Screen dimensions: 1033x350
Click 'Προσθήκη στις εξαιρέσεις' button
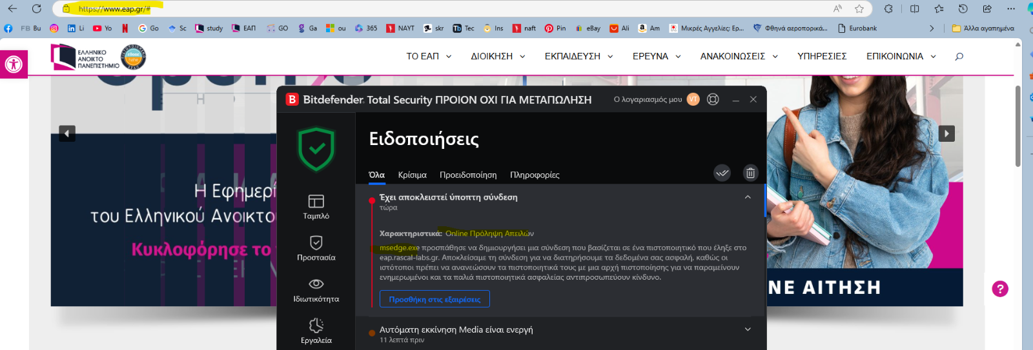(435, 299)
